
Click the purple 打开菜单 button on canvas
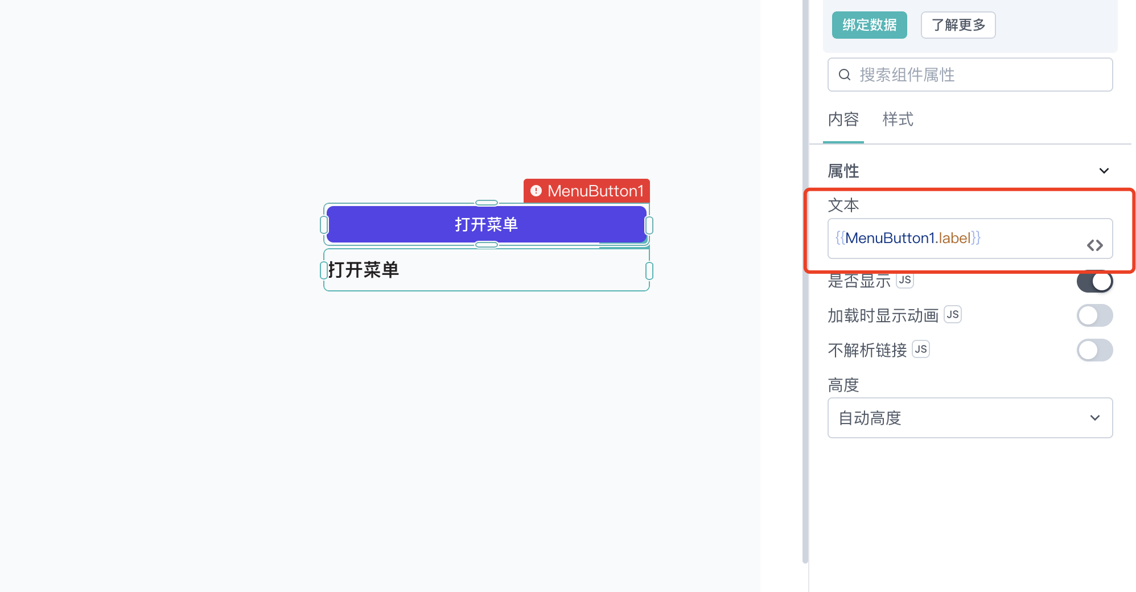487,224
